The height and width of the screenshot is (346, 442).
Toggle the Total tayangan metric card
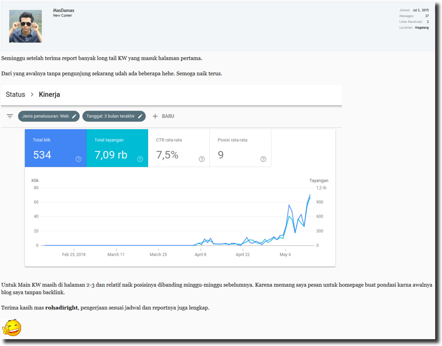click(117, 148)
